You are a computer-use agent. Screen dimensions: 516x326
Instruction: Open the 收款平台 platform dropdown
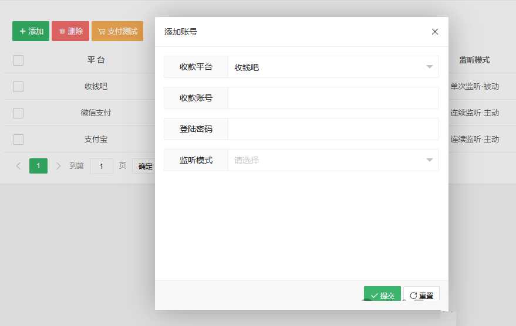(333, 67)
